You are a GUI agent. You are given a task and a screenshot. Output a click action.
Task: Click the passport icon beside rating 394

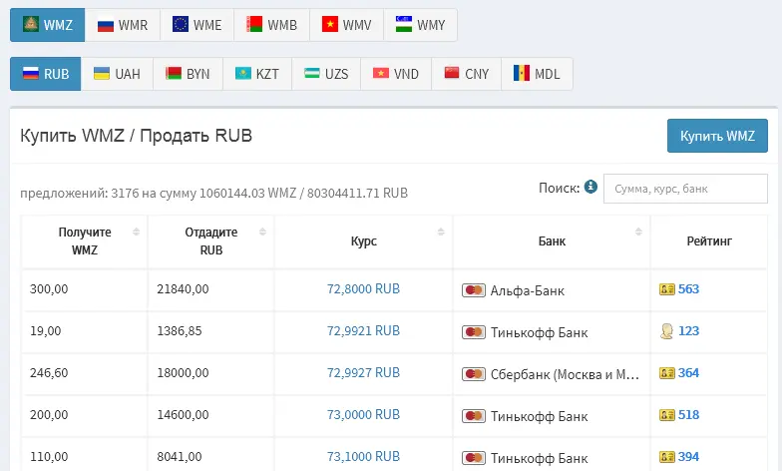pos(666,457)
